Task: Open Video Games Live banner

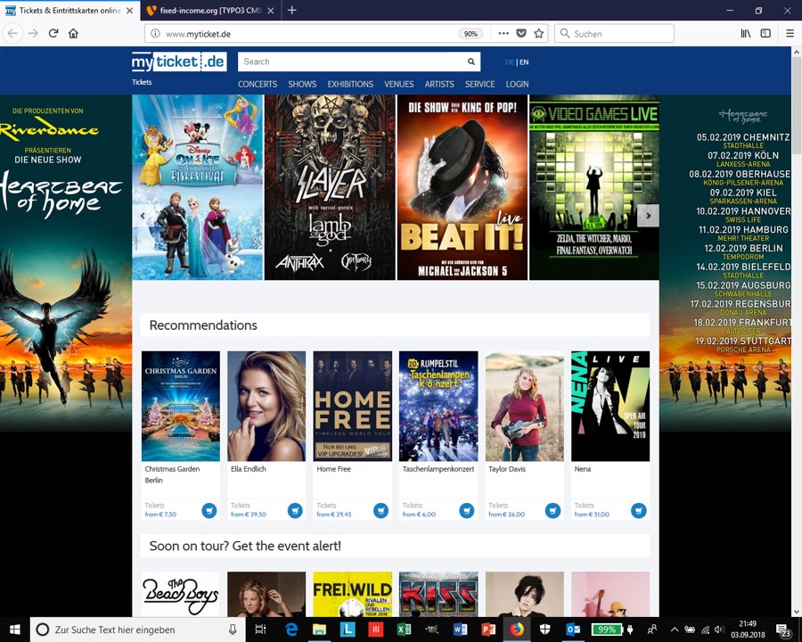Action: coord(594,187)
